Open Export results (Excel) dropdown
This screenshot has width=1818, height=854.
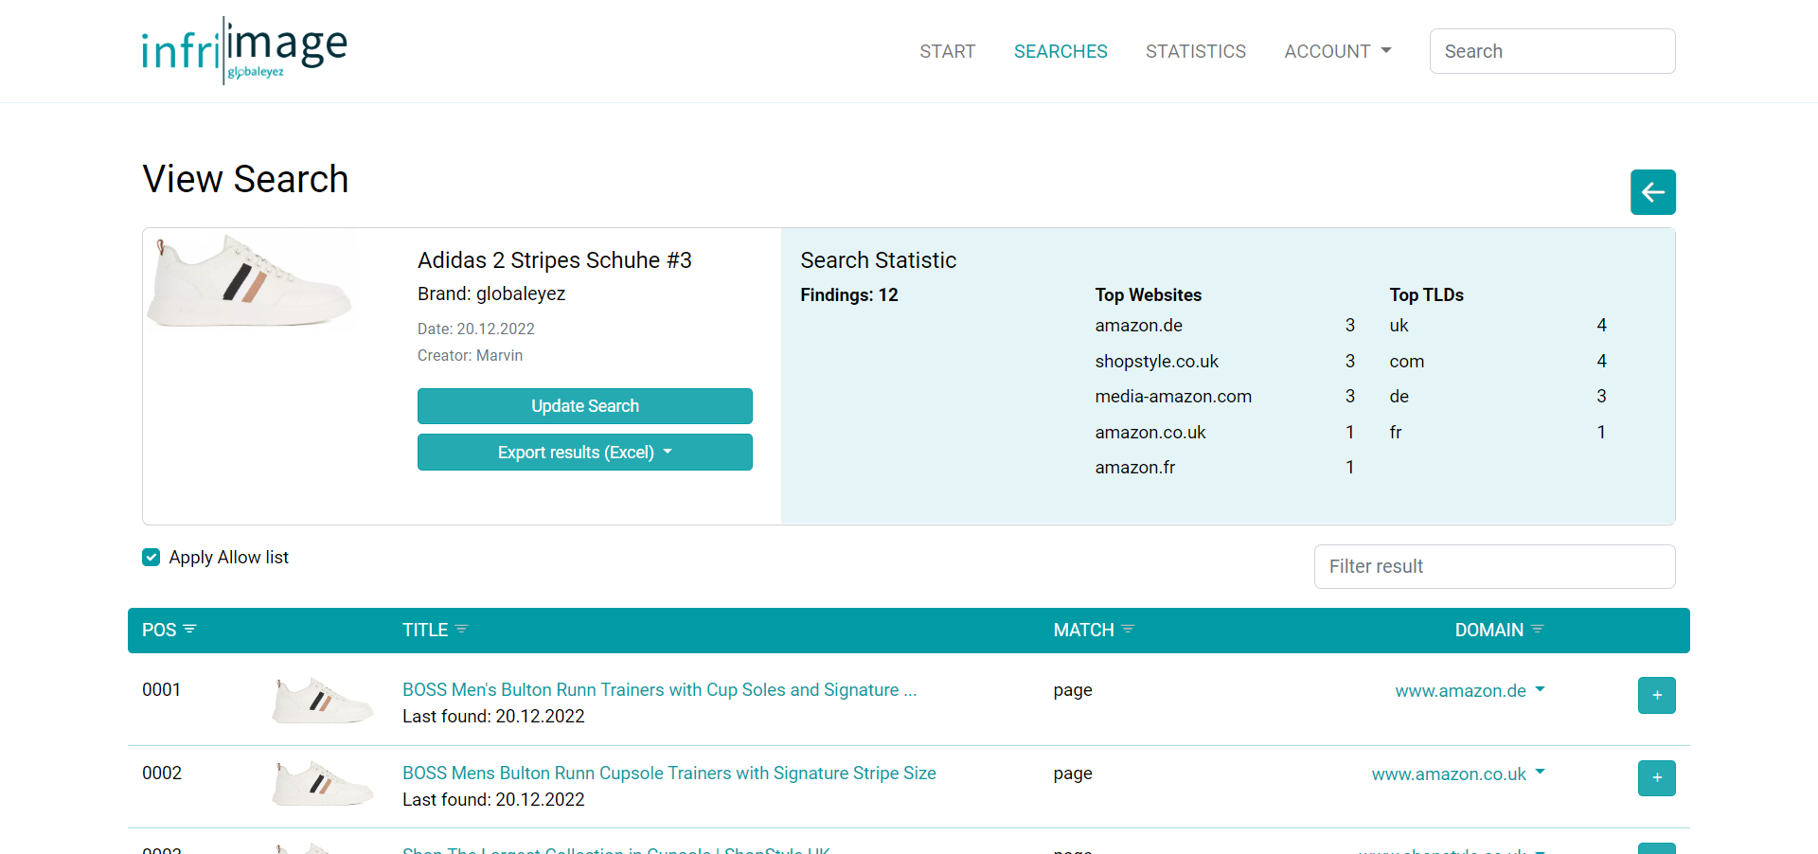(x=585, y=453)
